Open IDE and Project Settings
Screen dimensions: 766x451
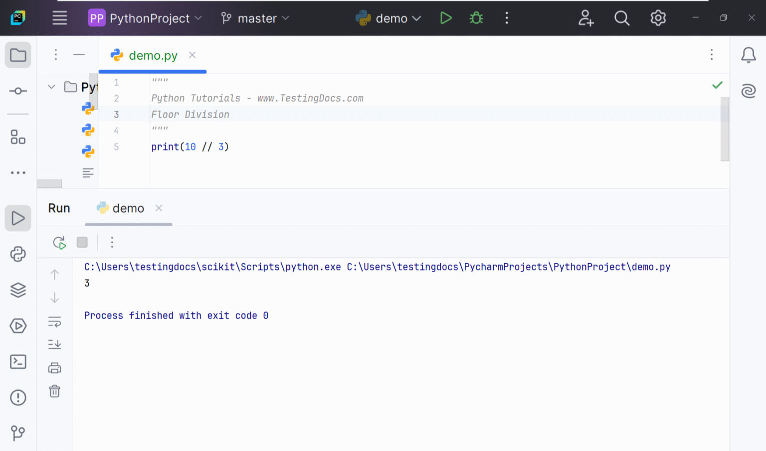point(658,18)
